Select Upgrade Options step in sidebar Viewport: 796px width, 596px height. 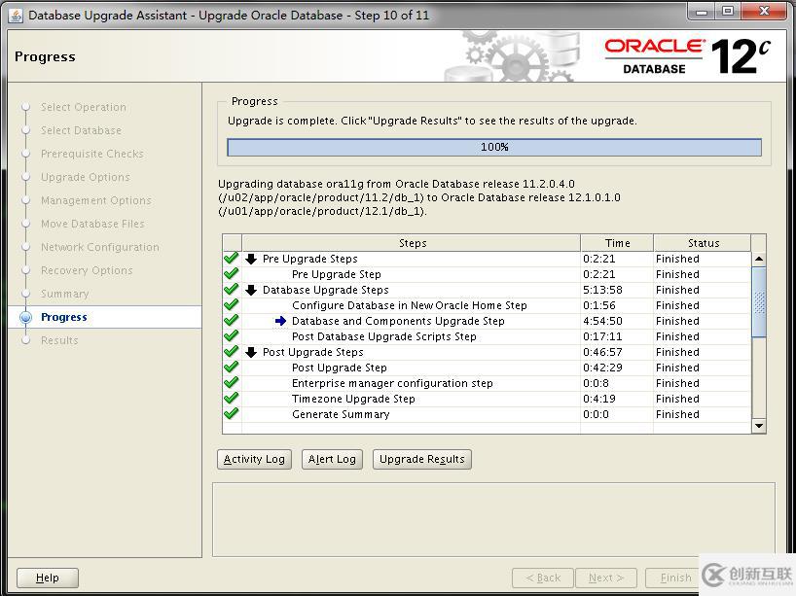pos(86,177)
